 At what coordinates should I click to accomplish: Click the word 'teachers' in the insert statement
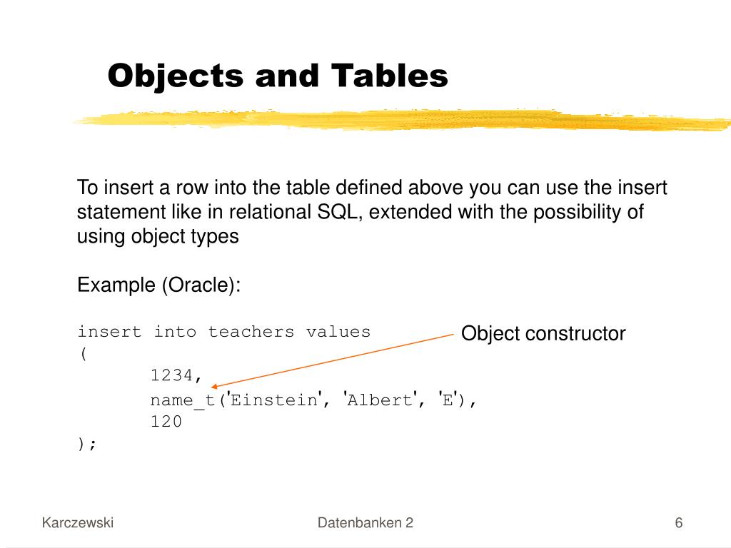251,332
